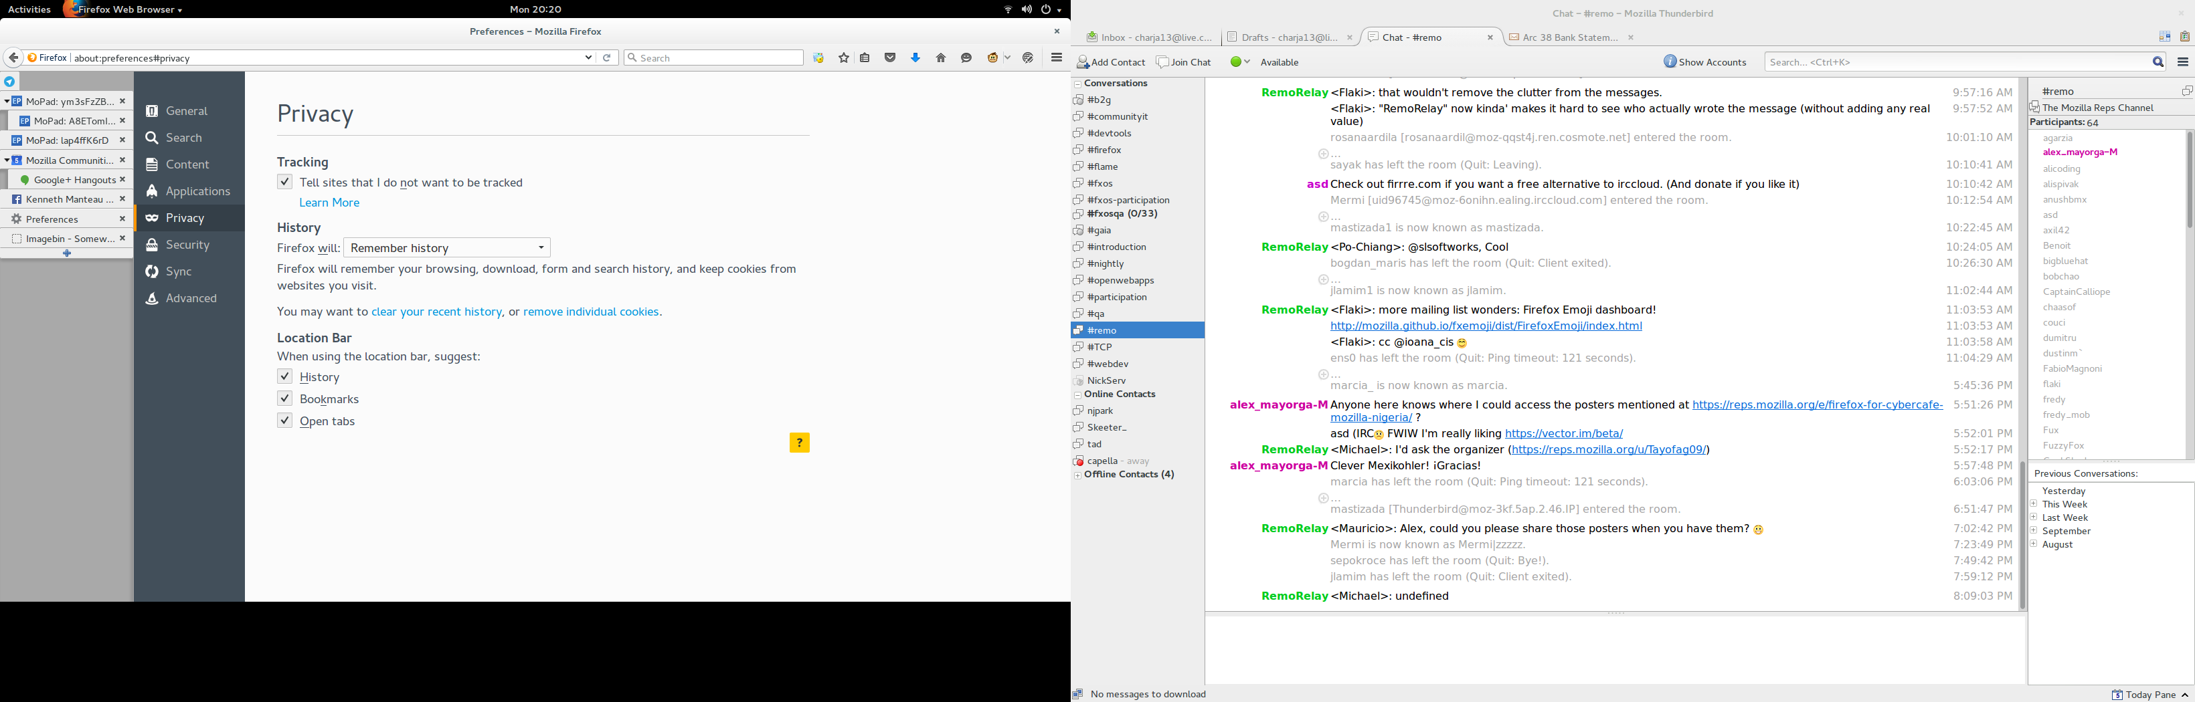Click Wi-Fi icon in top bar
This screenshot has height=702, width=2195.
(x=1008, y=9)
